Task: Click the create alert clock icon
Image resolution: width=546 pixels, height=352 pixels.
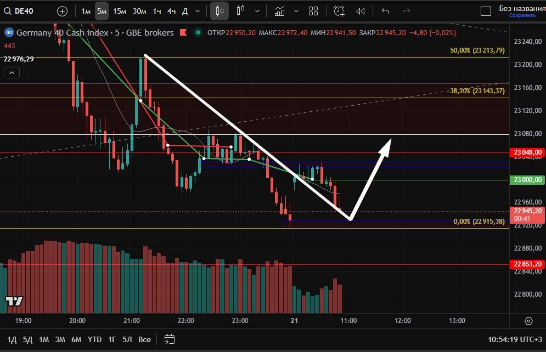Action: coord(339,11)
